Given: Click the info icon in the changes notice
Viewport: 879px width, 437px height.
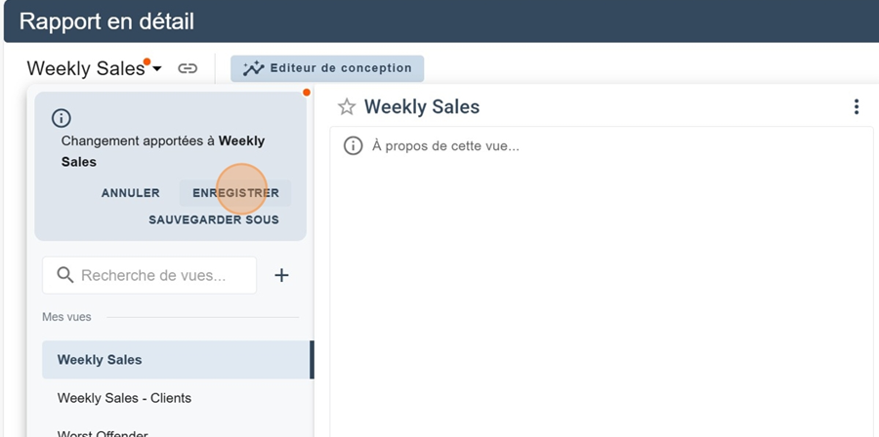Looking at the screenshot, I should [x=62, y=118].
